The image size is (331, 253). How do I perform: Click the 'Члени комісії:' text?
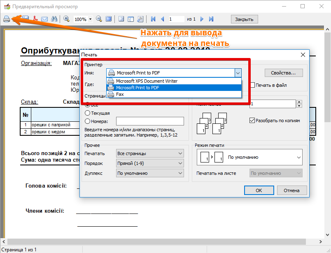45,211
